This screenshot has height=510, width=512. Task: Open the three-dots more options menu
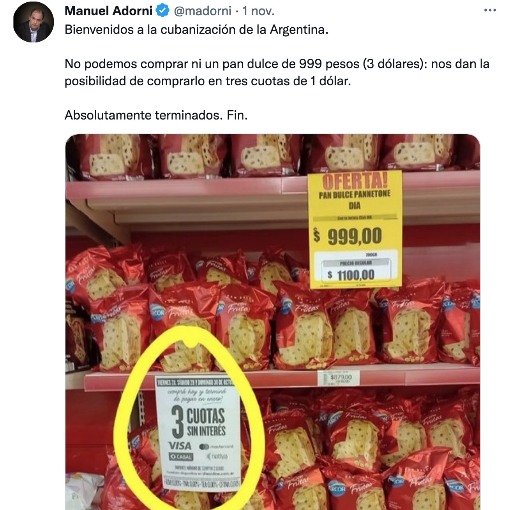tap(490, 10)
